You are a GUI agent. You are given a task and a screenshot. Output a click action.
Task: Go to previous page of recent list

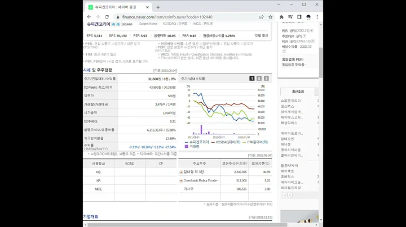click(x=285, y=195)
